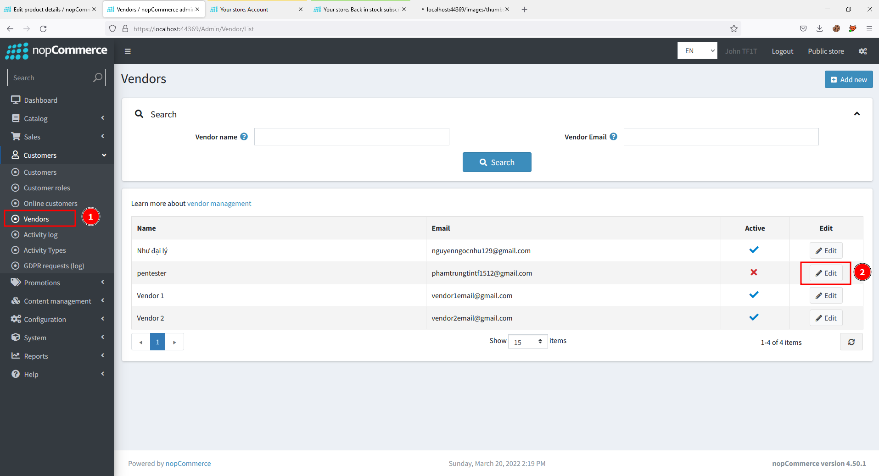Click the active checkmark for Vendor 1

754,295
